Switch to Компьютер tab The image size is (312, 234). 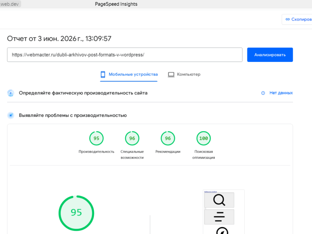184,74
